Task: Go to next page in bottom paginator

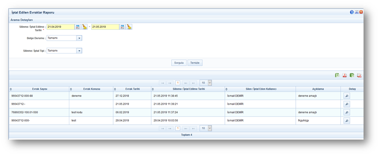Action: click(186, 128)
